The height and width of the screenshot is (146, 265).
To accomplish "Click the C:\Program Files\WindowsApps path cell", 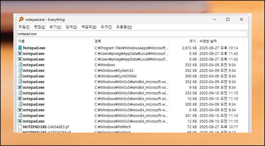I will pyautogui.click(x=131, y=48).
